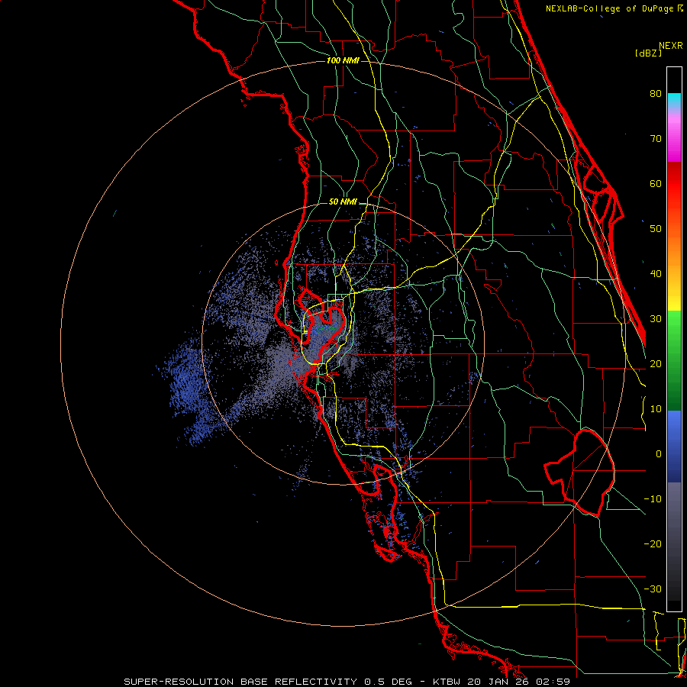This screenshot has width=687, height=687.
Task: Click the [dBZ] unit label
Action: [648, 53]
